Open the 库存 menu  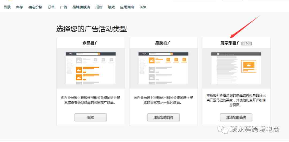pyautogui.click(x=19, y=7)
